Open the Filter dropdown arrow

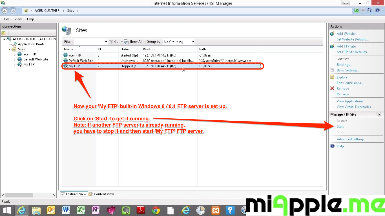tap(106, 42)
